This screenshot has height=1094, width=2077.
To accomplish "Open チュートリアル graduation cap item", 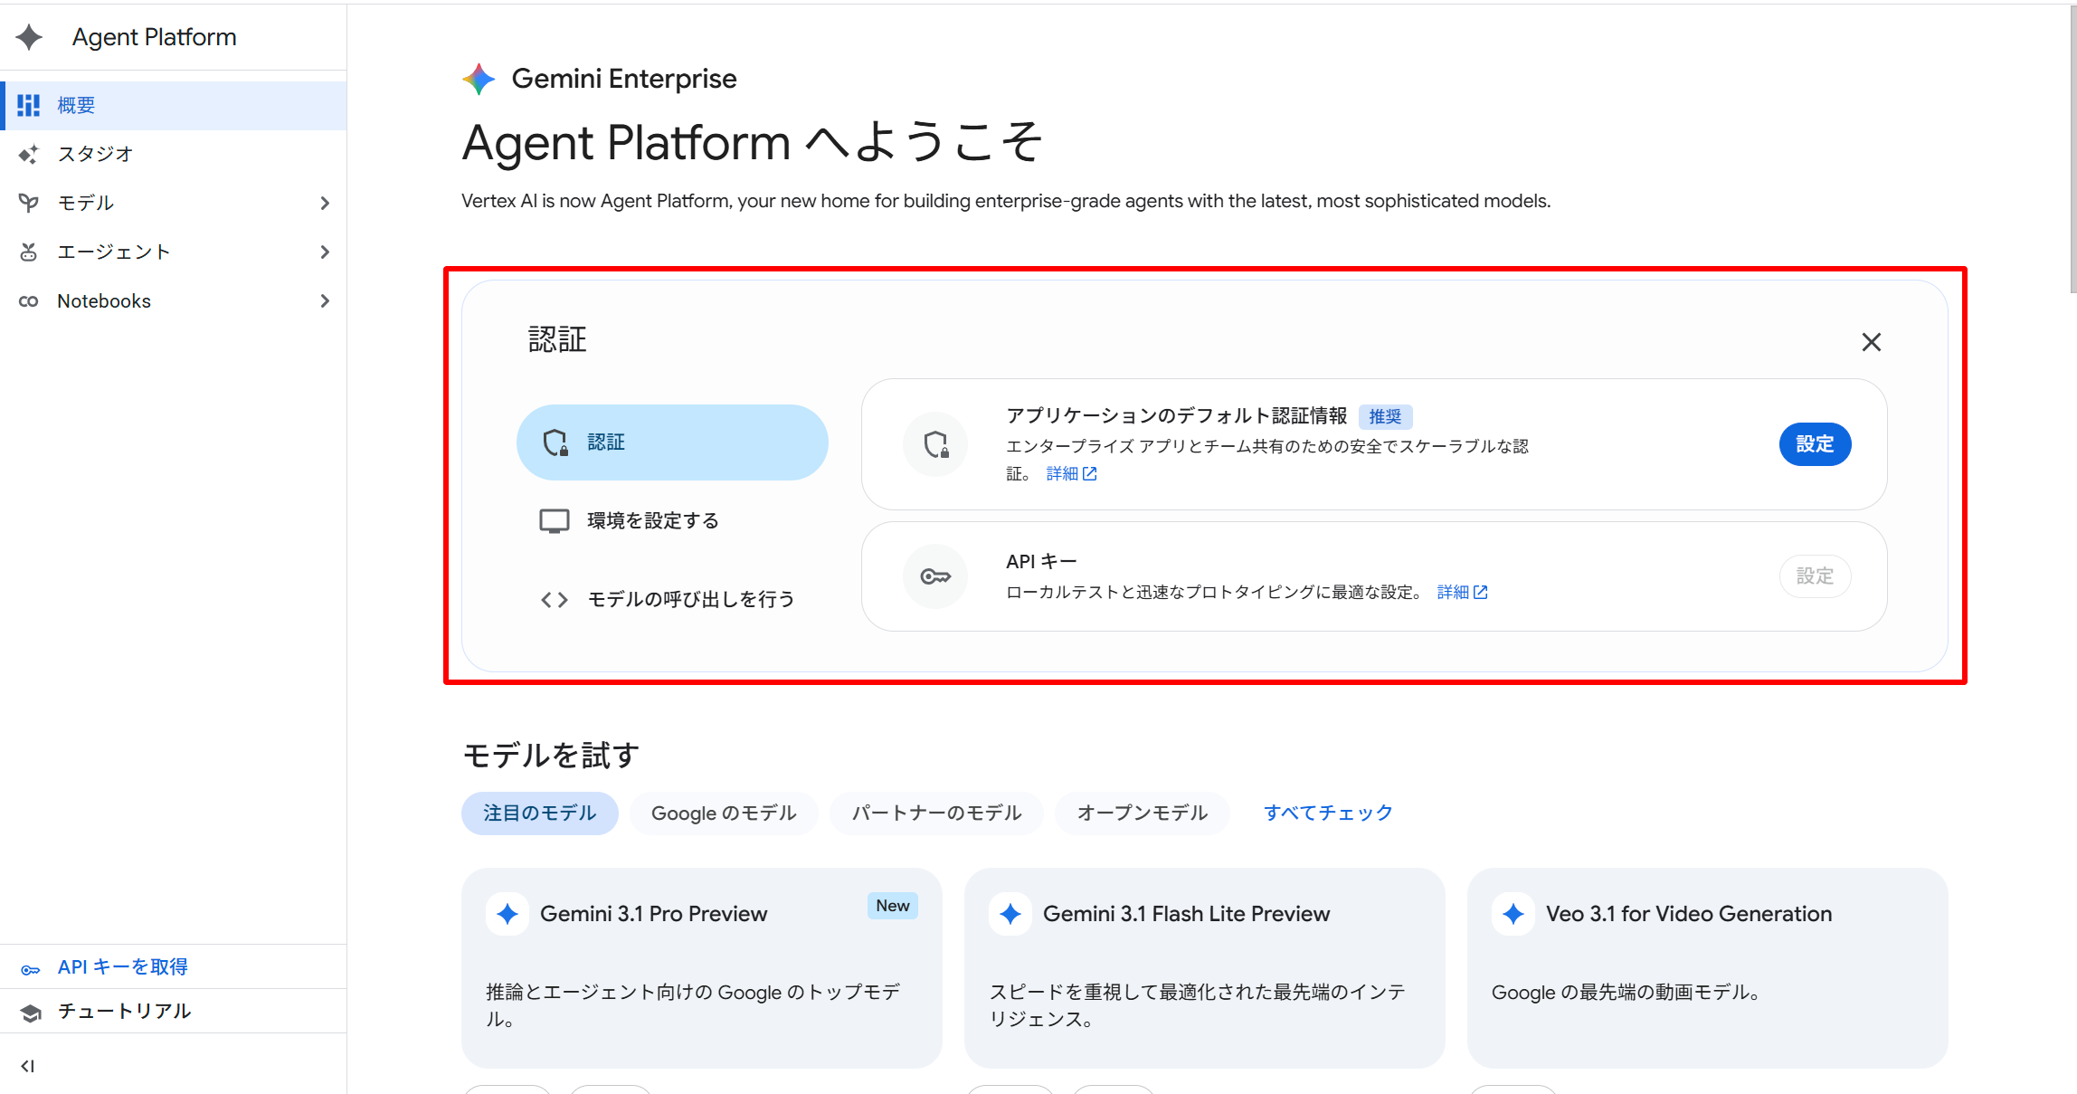I will coord(31,1013).
